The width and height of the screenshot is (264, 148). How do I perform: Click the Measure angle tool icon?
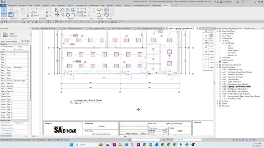(99, 15)
